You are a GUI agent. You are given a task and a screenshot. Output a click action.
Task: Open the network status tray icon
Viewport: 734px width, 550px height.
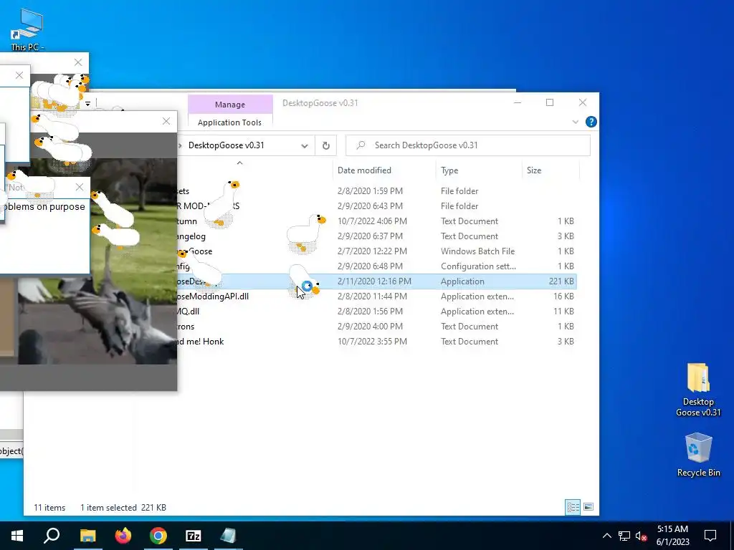pyautogui.click(x=624, y=536)
